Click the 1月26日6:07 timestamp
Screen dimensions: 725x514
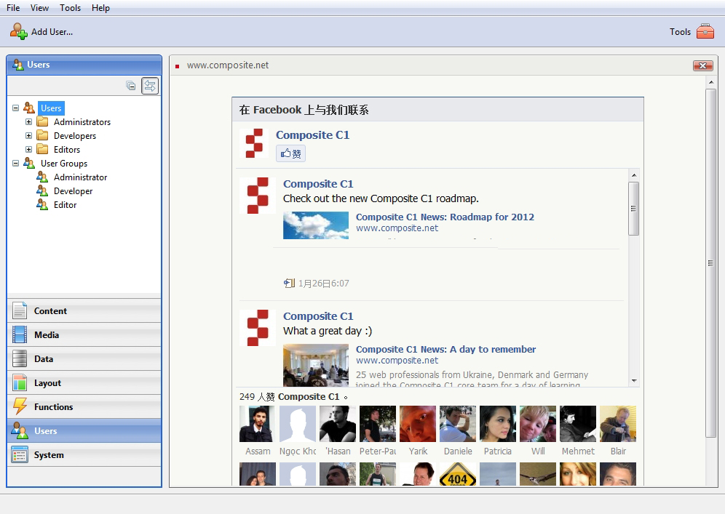pyautogui.click(x=324, y=284)
